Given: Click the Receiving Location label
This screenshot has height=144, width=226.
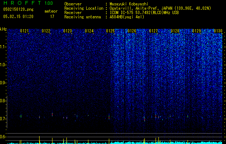Looking at the screenshot, I should pos(84,8).
